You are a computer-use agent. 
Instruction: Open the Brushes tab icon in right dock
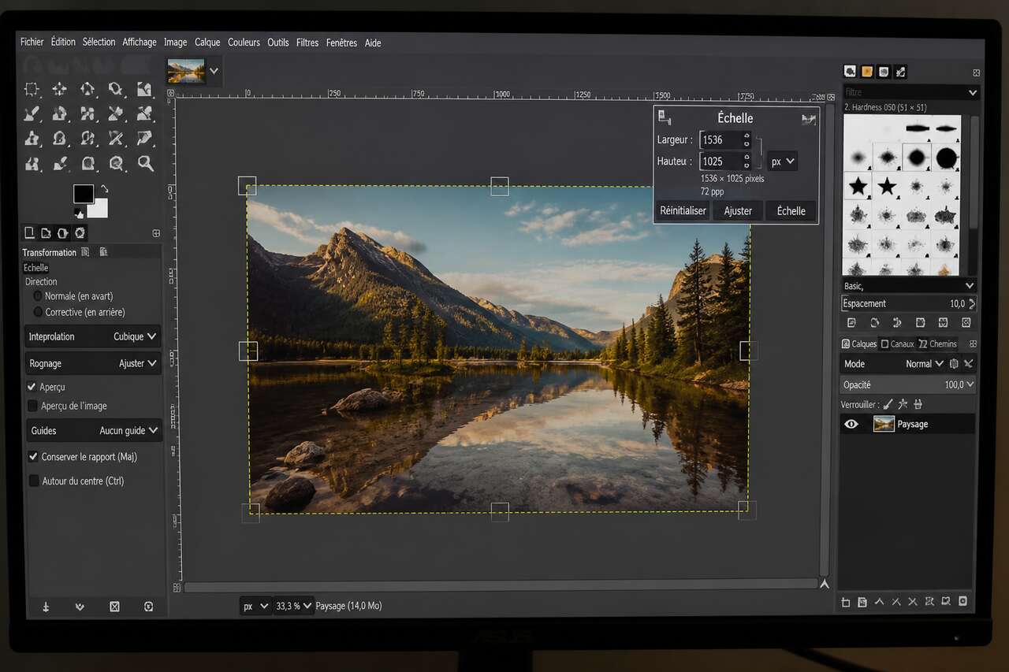coord(850,72)
